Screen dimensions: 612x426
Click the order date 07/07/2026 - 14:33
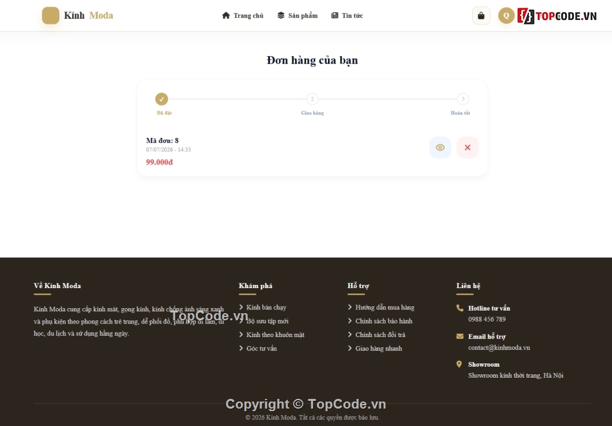[169, 150]
